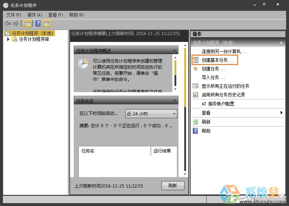Toggle the show/hide console tree toolbar icon
The image size is (289, 206).
(x=27, y=23)
